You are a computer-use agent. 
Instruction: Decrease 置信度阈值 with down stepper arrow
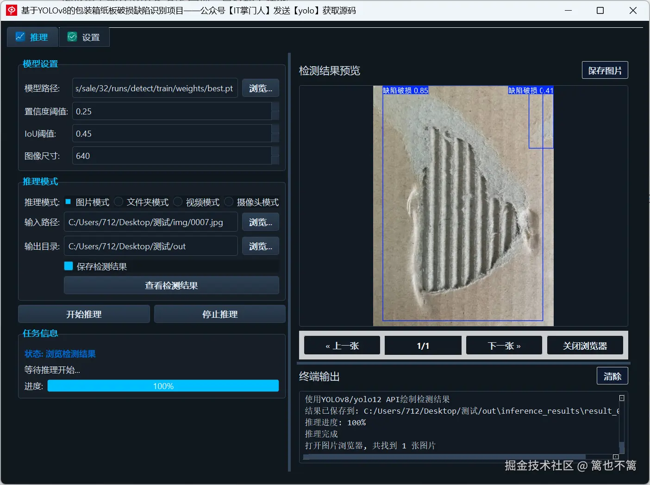[275, 116]
